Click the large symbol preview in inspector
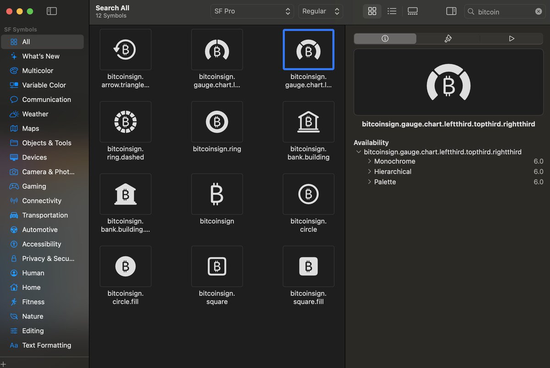The height and width of the screenshot is (368, 550). (x=448, y=82)
